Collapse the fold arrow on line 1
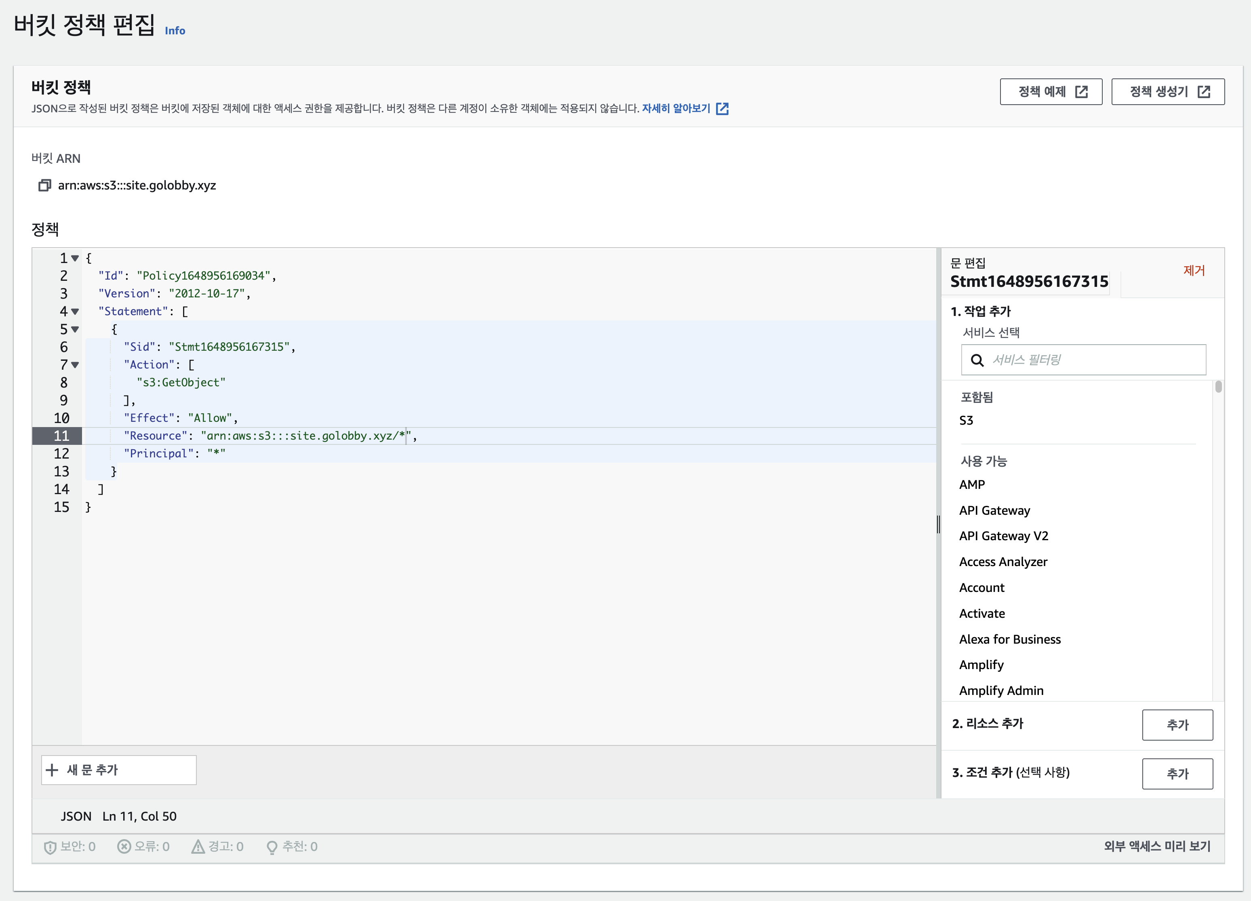 click(76, 258)
